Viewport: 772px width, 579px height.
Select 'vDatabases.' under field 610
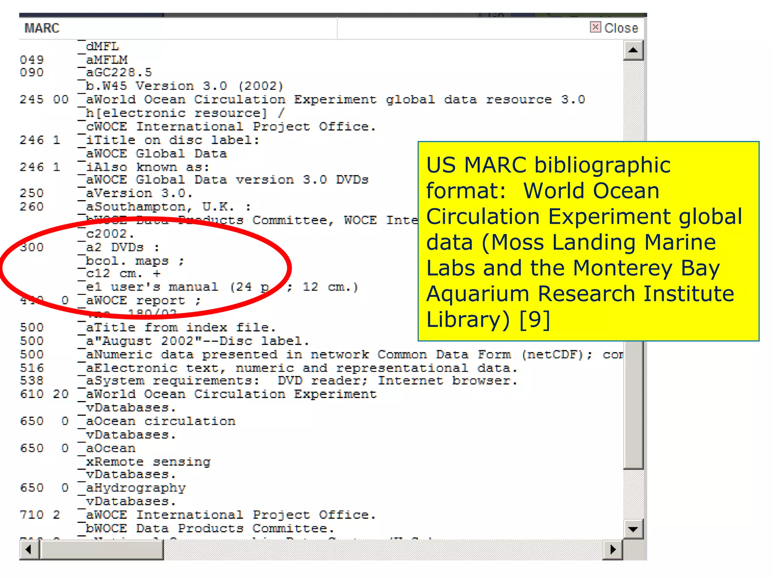click(127, 408)
